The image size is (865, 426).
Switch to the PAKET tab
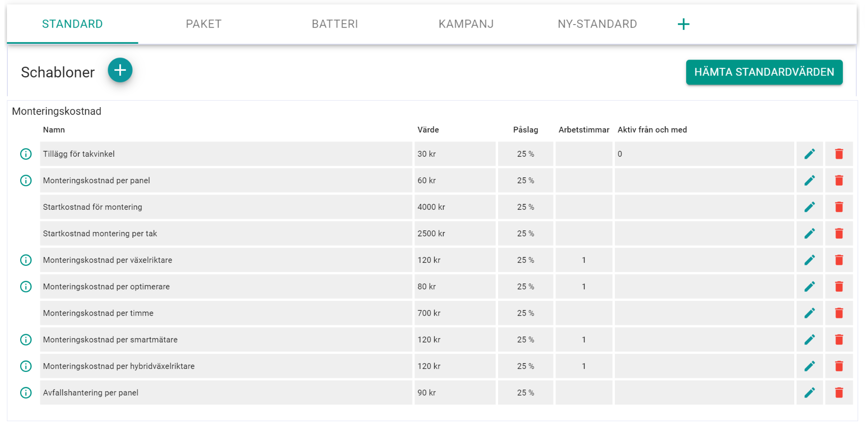(203, 24)
